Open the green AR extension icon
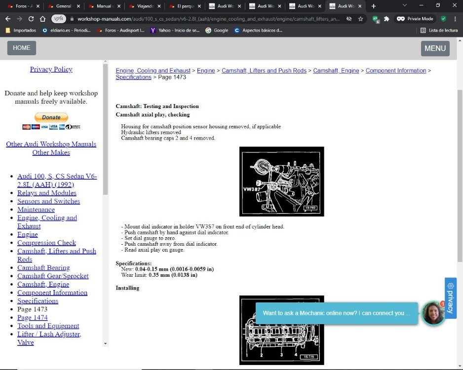Screen dimensions: 463x370 (376, 19)
